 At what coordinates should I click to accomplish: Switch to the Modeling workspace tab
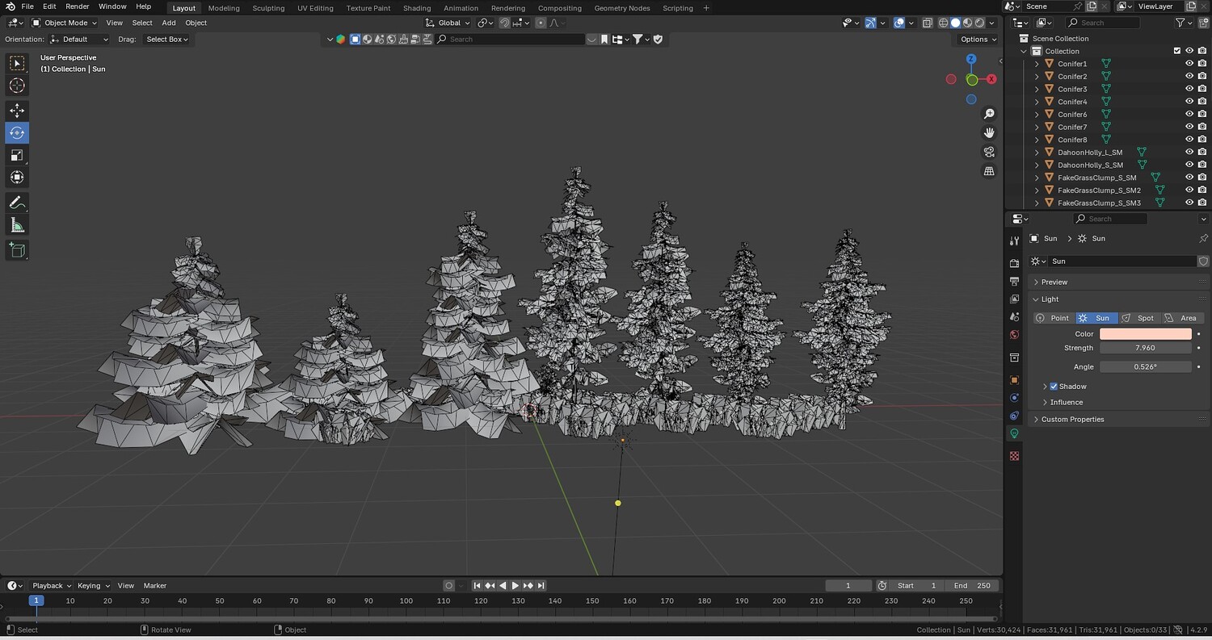(224, 8)
